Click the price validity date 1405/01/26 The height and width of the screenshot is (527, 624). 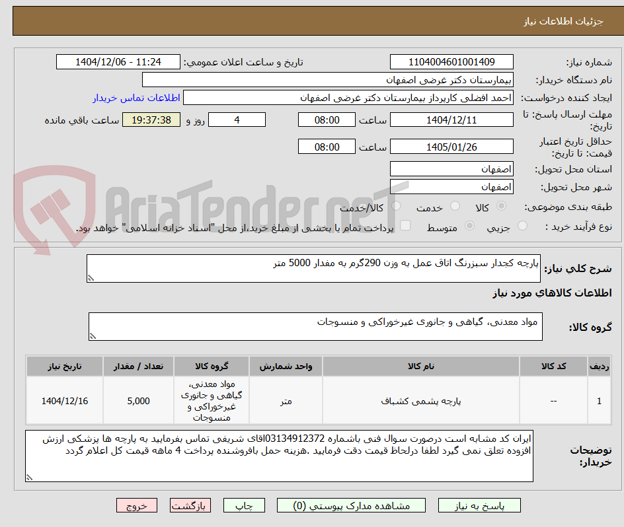[451, 147]
